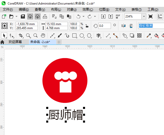The width and height of the screenshot is (164, 135).
Task: Select the Freehand curve tool
Action: pyautogui.click(x=52, y=35)
